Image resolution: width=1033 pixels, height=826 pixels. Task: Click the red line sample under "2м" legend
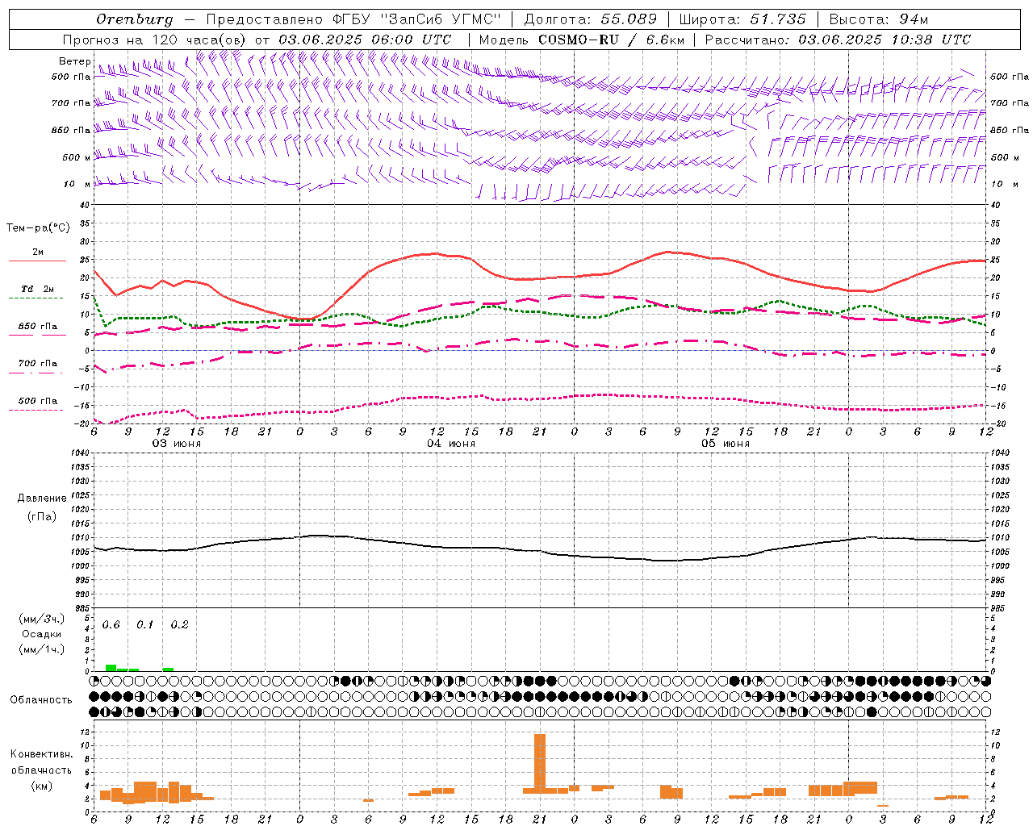37,261
